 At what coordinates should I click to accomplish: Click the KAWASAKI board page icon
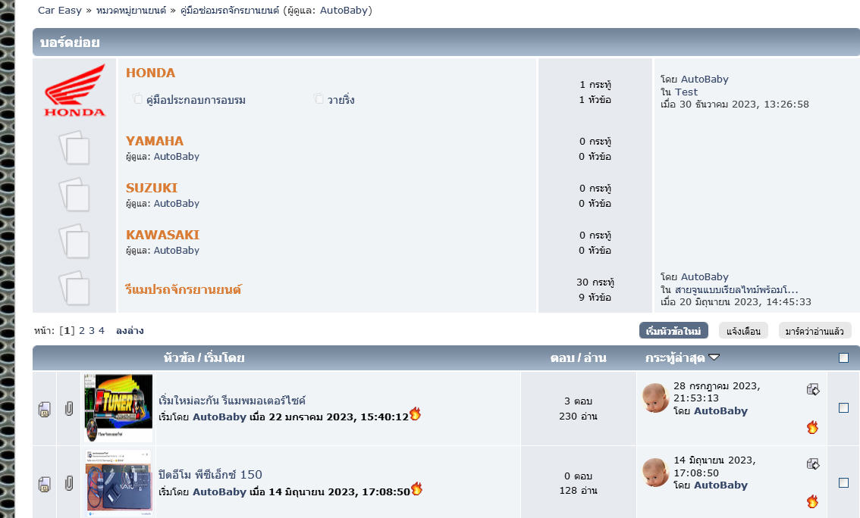tap(74, 242)
